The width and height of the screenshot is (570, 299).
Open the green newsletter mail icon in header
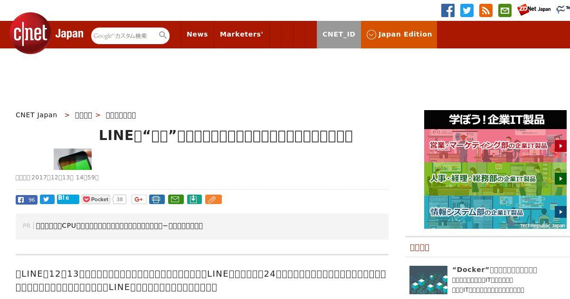coord(505,10)
